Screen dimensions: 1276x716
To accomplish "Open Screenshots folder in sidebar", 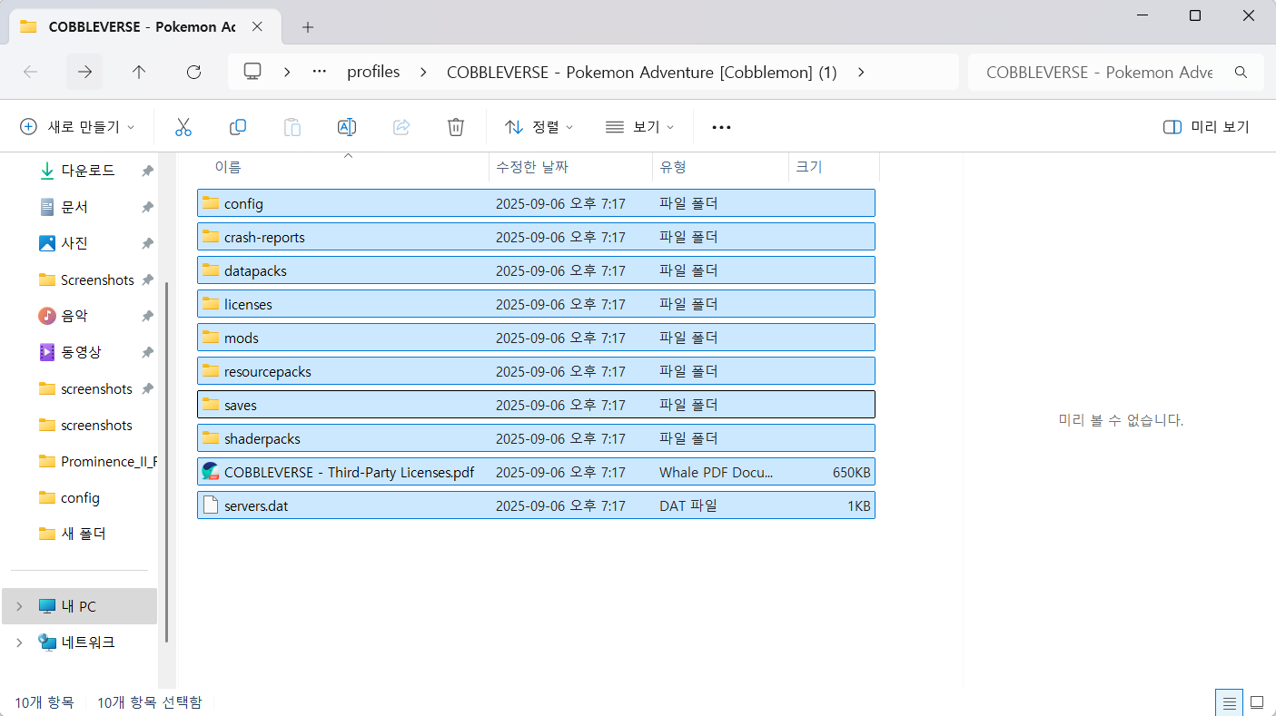I will click(x=84, y=280).
